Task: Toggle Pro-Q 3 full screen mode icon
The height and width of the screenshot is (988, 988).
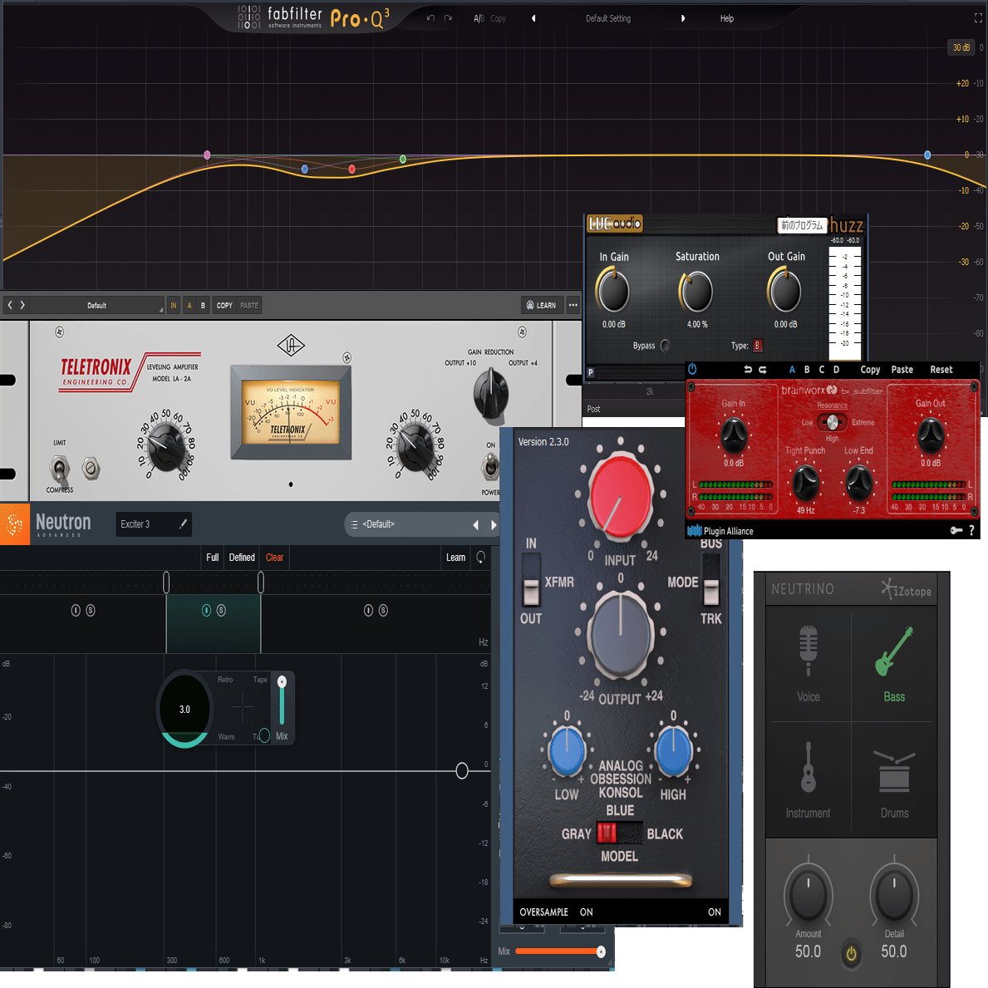Action: point(979,18)
